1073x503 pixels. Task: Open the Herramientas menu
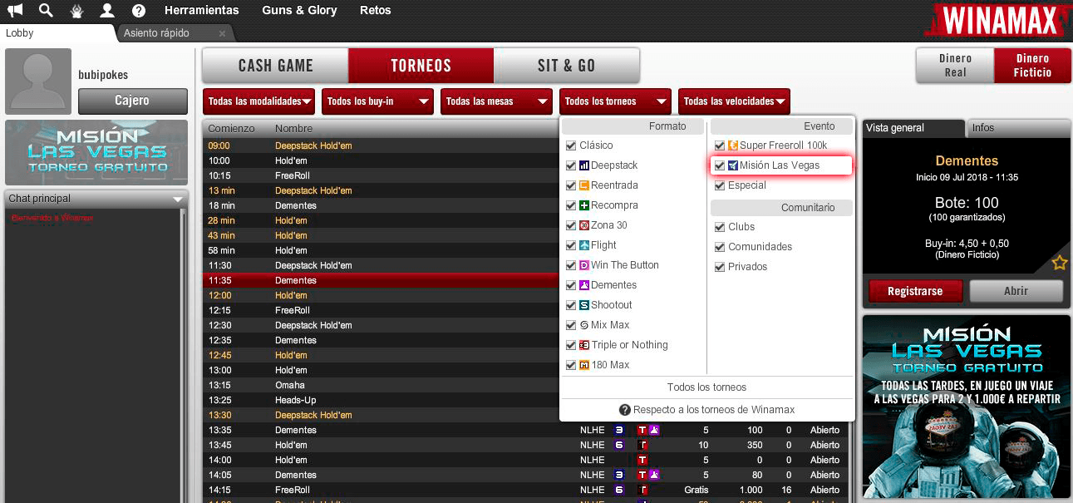(x=202, y=11)
